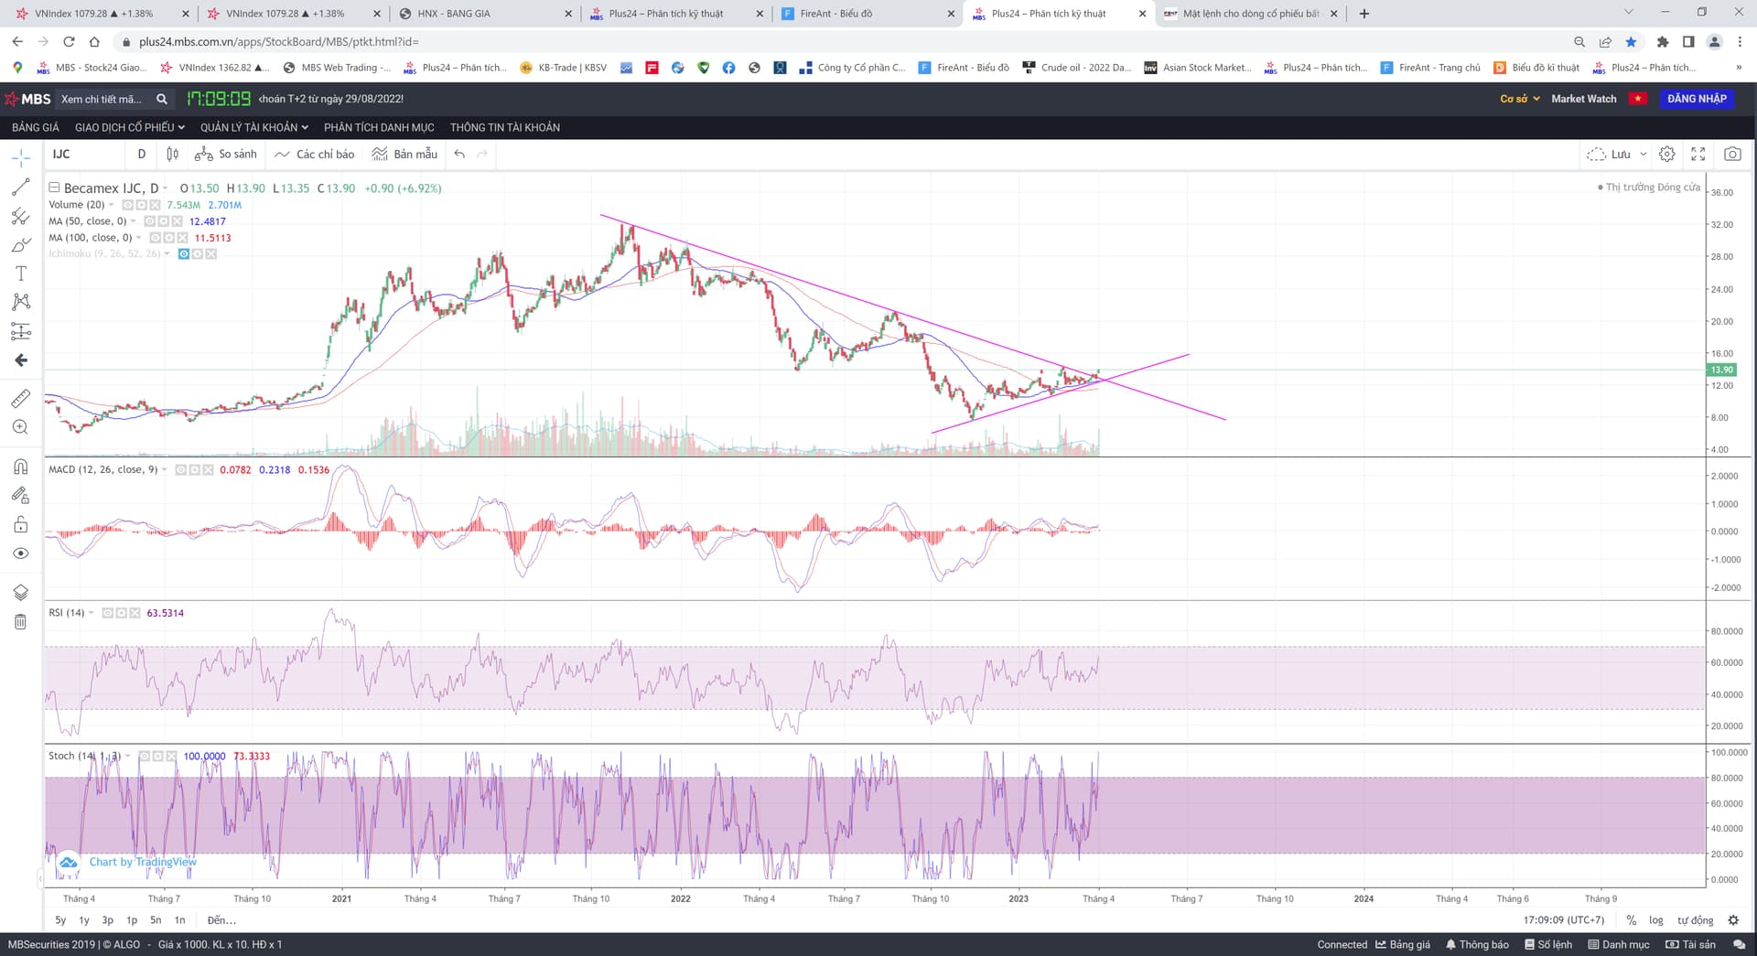Select the trend line drawing tool
1757x956 pixels.
[21, 187]
